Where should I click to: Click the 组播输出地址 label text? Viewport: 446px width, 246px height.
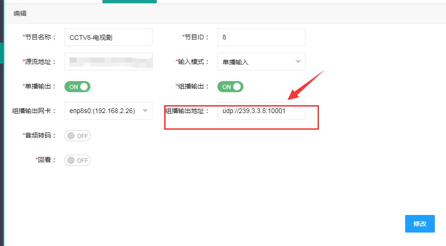click(x=187, y=111)
